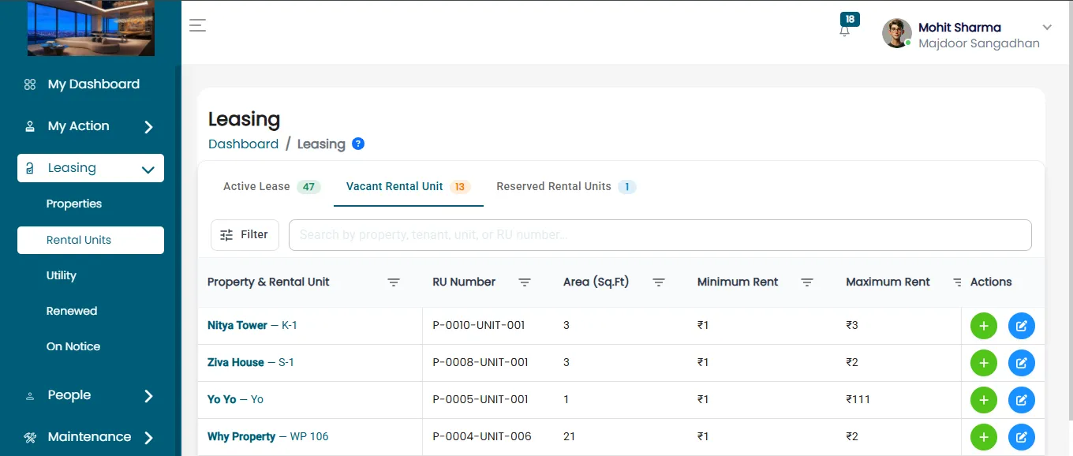Image resolution: width=1073 pixels, height=456 pixels.
Task: Click blue edit button for Ziva House
Action: (x=1022, y=363)
